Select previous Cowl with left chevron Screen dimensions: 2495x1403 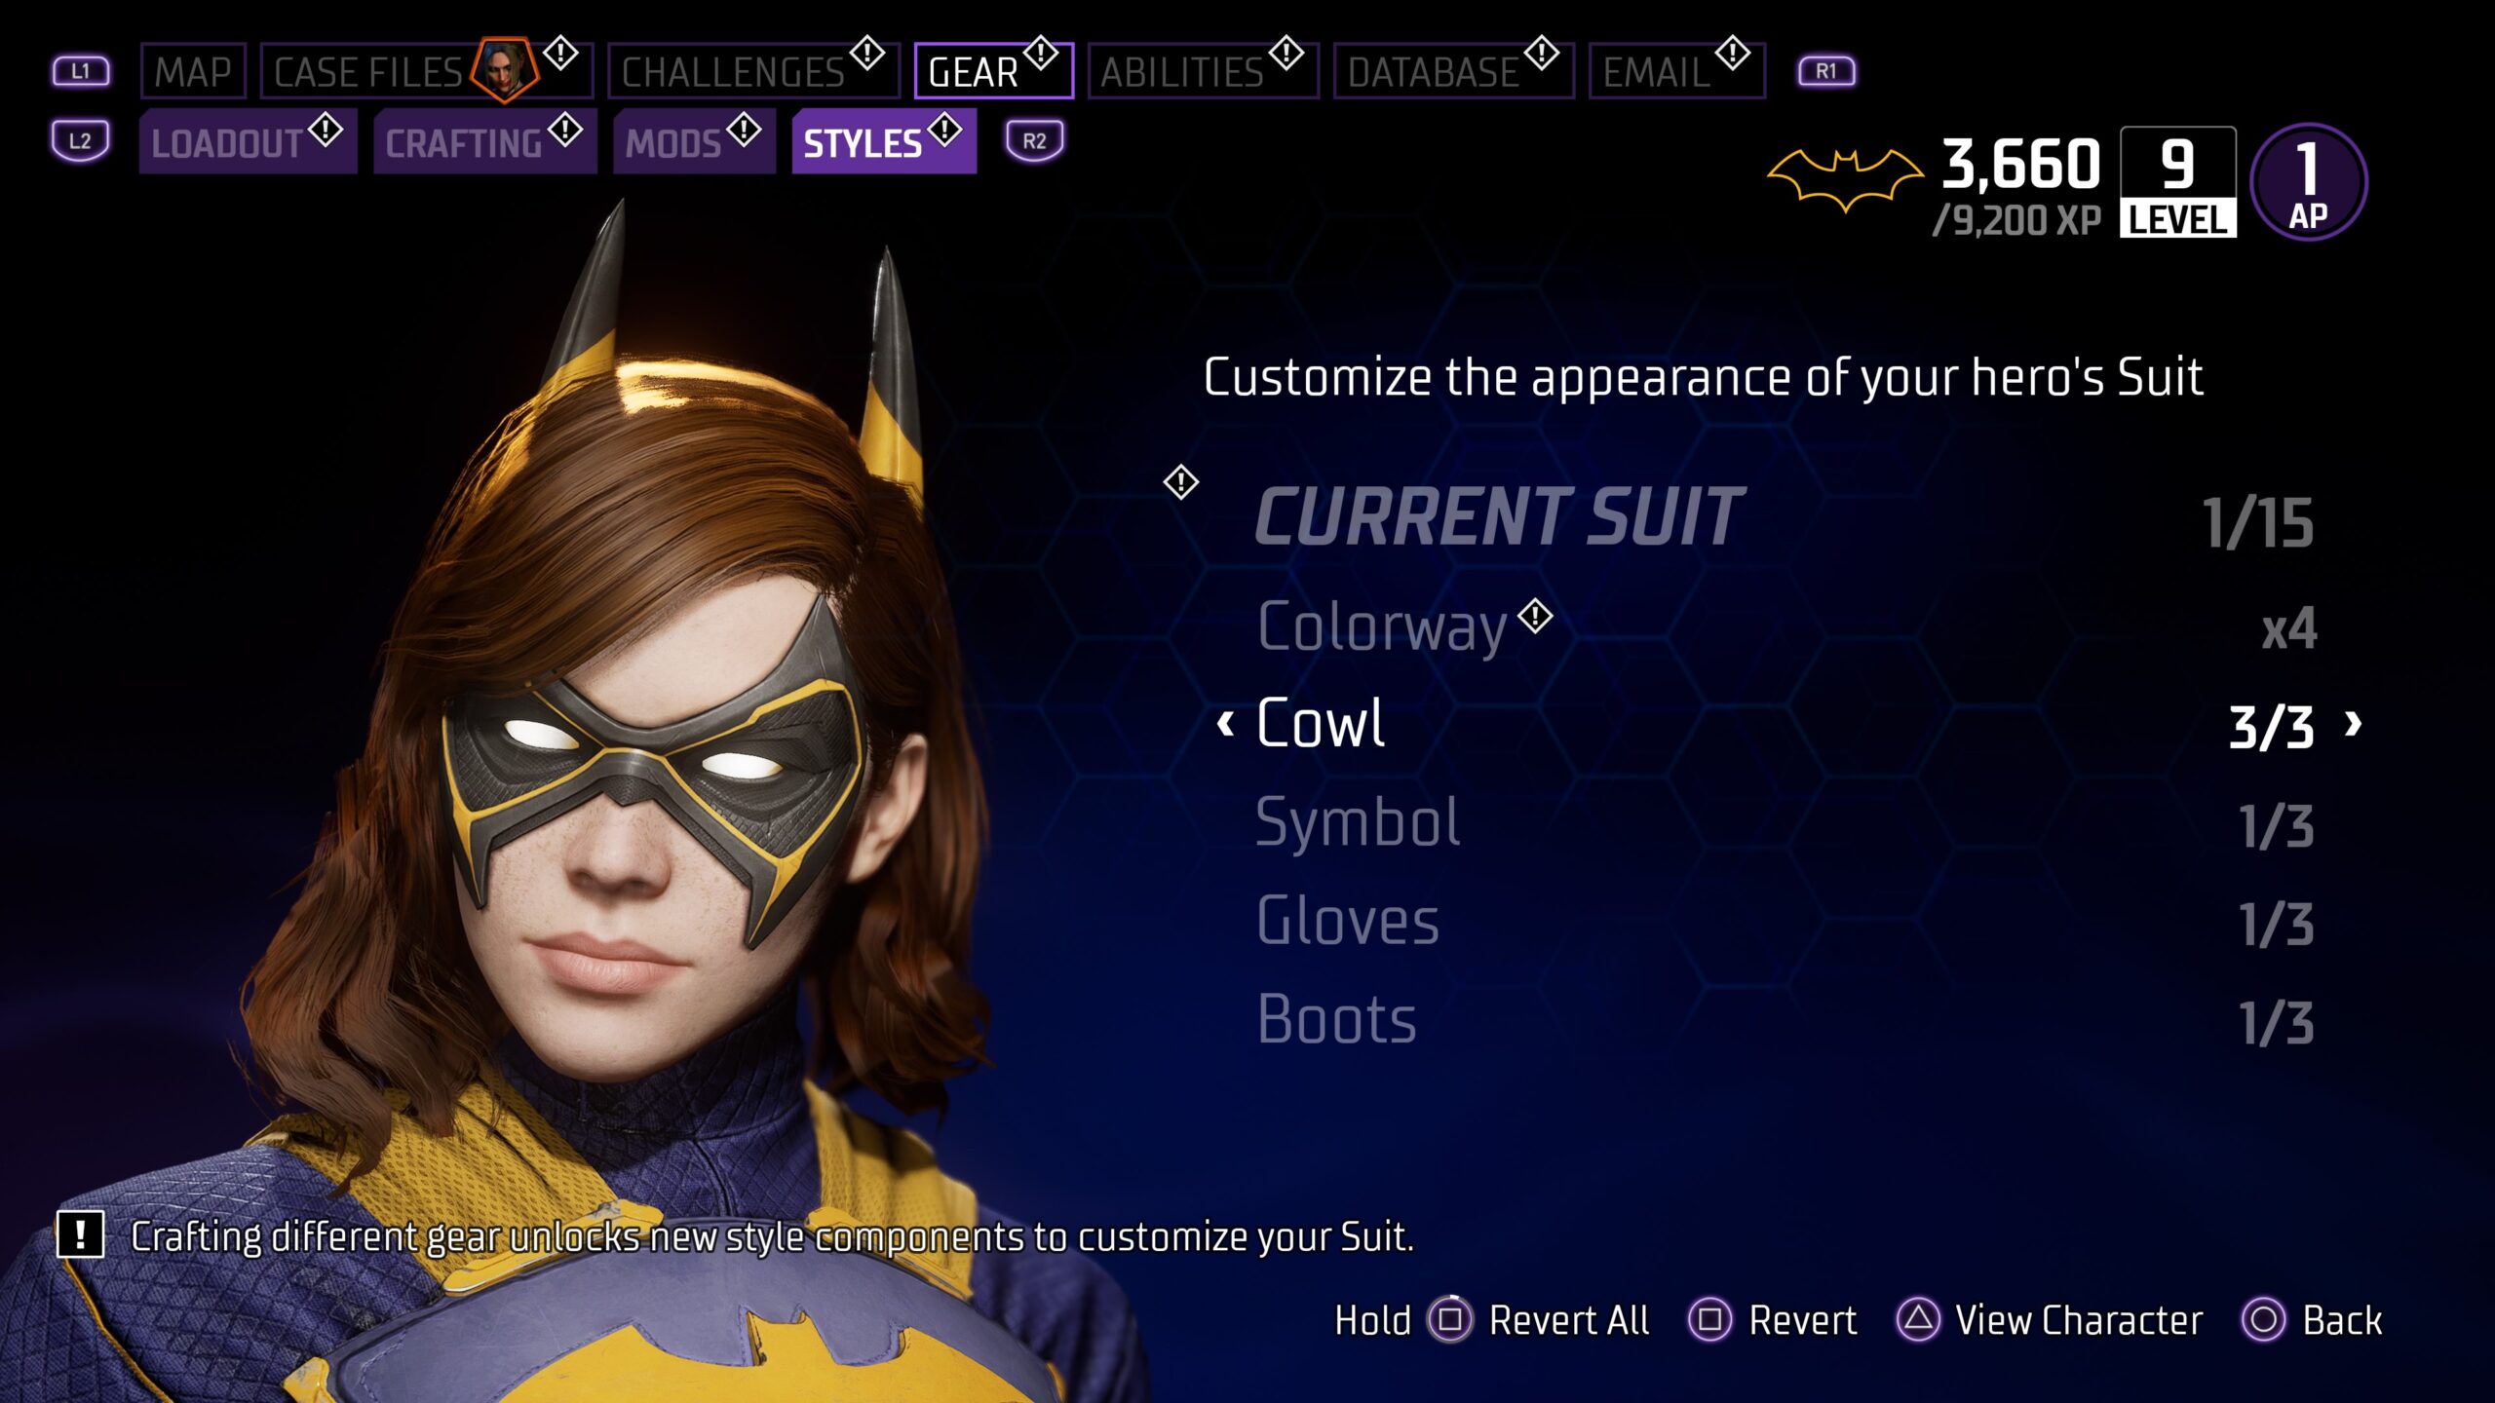1226,724
